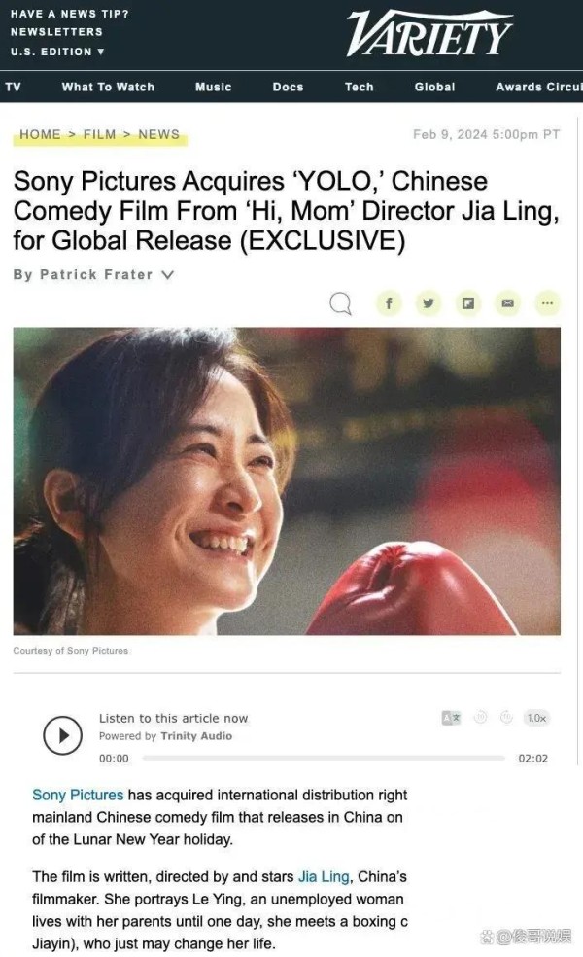Open the Jia Ling link
Viewport: 583px width, 957px height.
(x=324, y=876)
